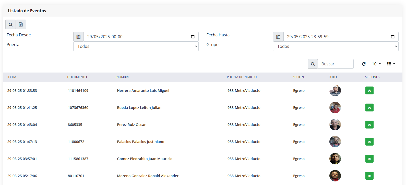This screenshot has height=185, width=406.
Task: Open the calendar icon beside Fecha Hasta
Action: [x=278, y=37]
